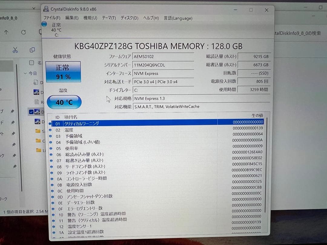Viewport: 327px width, 245px height.
Task: Click the power on count 805 回 value
Action: [x=254, y=81]
